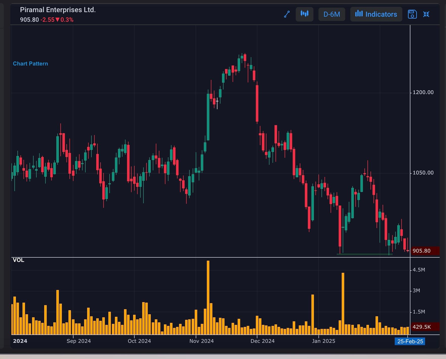Image resolution: width=446 pixels, height=359 pixels.
Task: Click the Piramal Enterprises Ltd. title
Action: 58,10
